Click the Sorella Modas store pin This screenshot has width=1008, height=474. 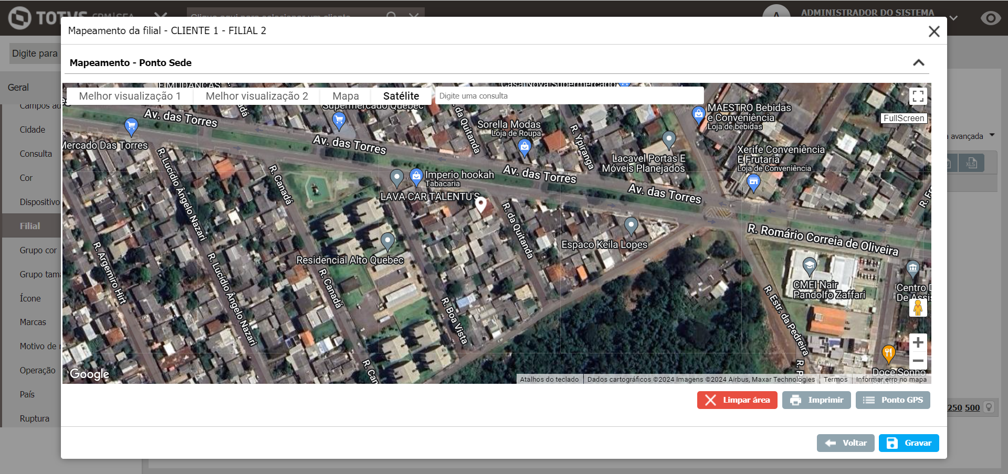pyautogui.click(x=524, y=147)
